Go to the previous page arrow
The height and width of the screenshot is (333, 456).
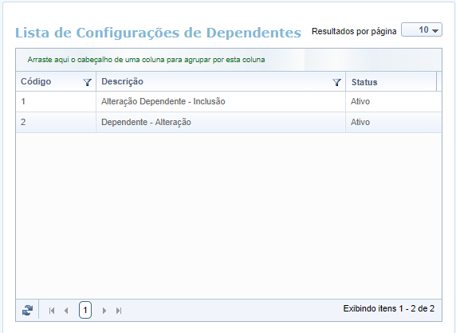pos(66,311)
